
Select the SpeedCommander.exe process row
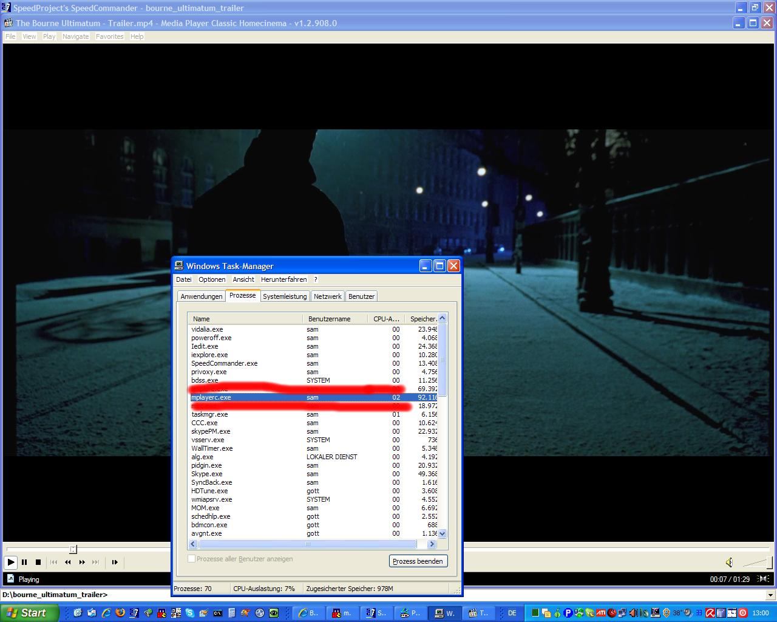pos(313,363)
